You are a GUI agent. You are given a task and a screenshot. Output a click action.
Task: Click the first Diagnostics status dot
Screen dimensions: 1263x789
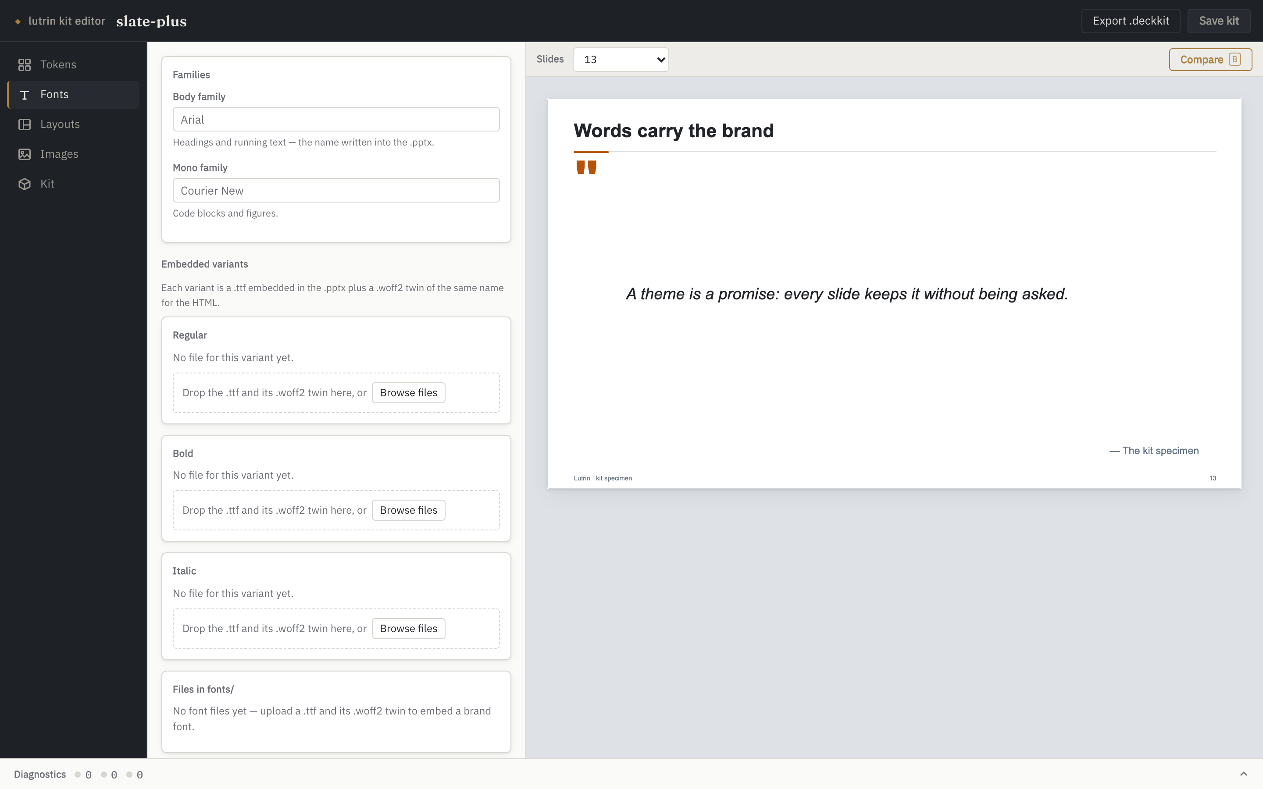tap(78, 775)
